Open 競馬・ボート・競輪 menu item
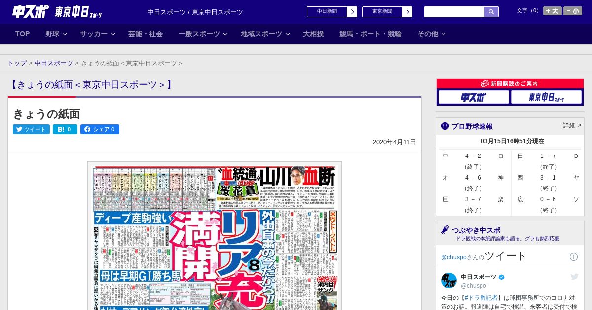592x310 pixels. coord(370,34)
